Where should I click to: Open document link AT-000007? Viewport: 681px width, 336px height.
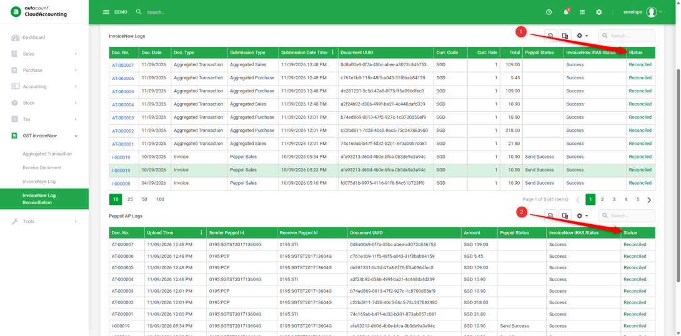pyautogui.click(x=123, y=65)
